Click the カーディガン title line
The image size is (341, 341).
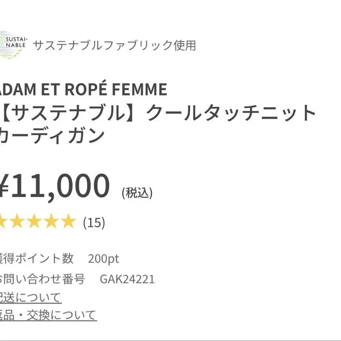point(52,136)
